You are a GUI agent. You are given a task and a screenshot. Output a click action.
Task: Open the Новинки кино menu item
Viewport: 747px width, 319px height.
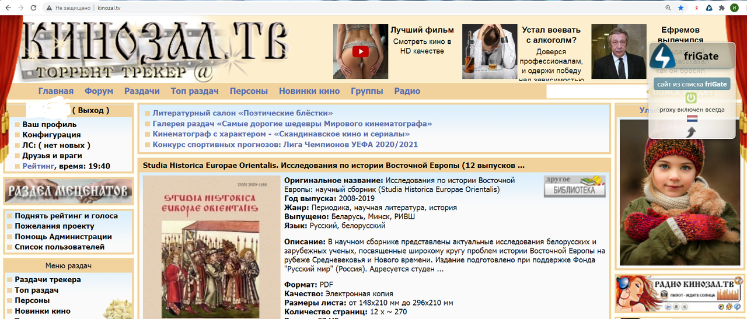click(x=309, y=91)
